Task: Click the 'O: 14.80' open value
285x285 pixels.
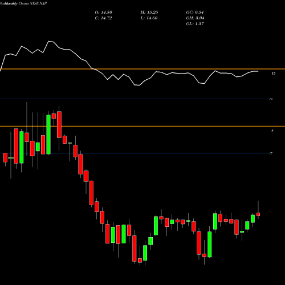Action: tap(104, 13)
